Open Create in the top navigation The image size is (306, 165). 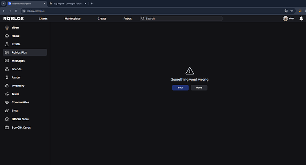[102, 19]
